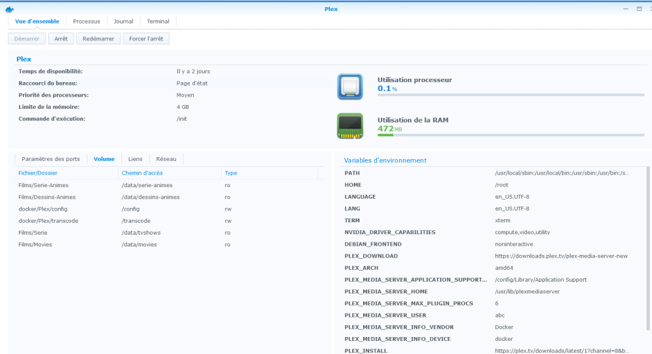Click the Redémarrer button

pyautogui.click(x=98, y=39)
